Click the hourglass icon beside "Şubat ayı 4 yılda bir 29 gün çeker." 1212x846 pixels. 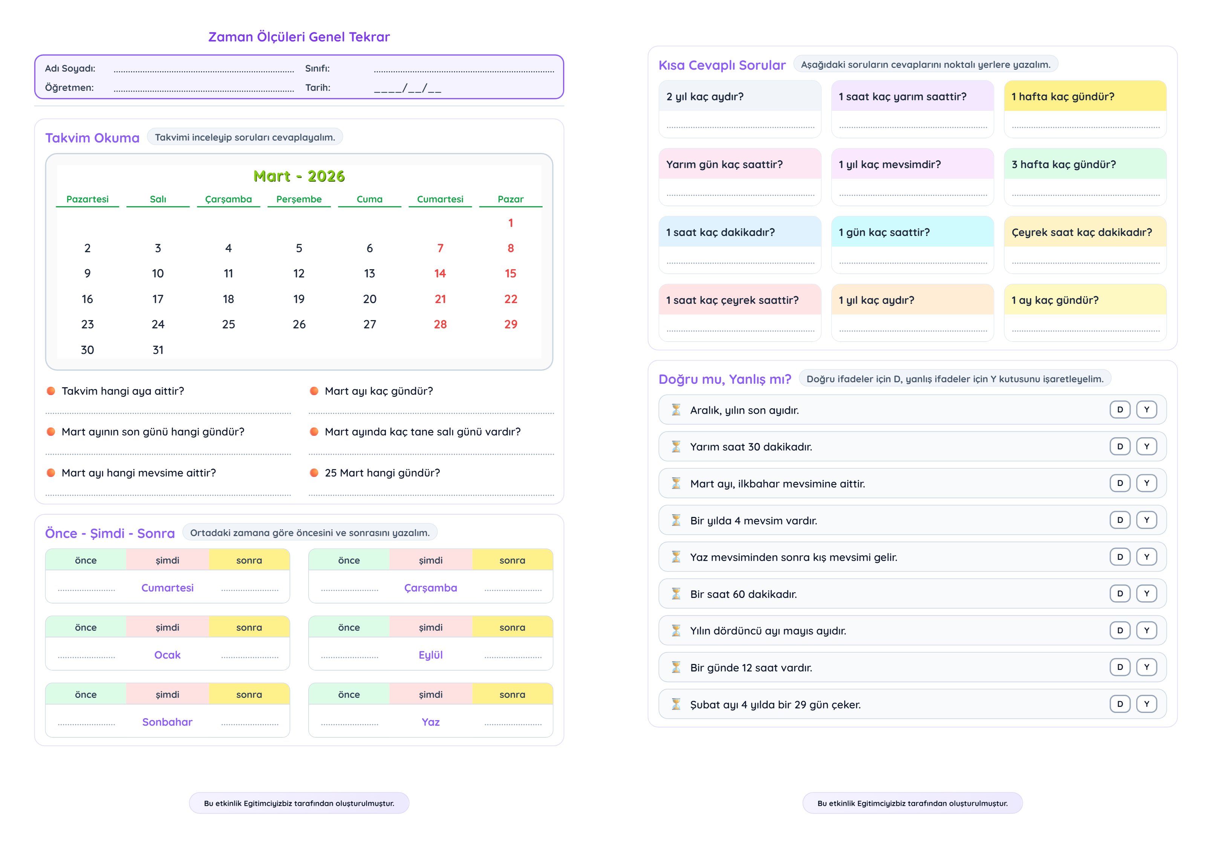676,705
